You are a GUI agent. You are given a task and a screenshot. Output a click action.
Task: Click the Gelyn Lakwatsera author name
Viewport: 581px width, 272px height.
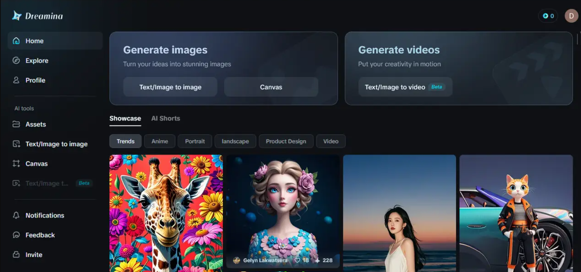265,260
